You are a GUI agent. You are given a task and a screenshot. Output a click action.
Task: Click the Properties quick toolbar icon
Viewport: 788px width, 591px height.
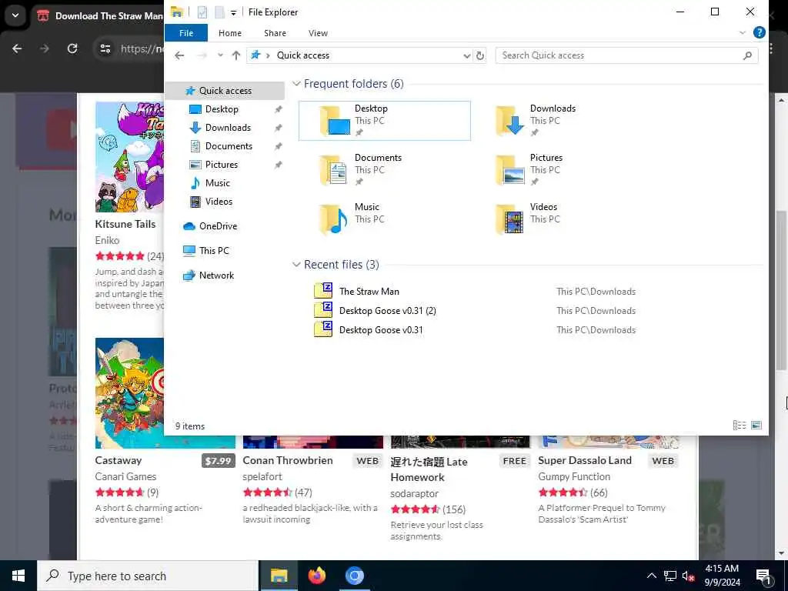click(202, 12)
